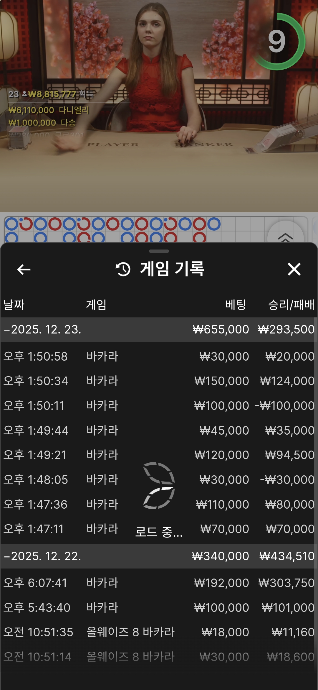This screenshot has width=318, height=690.
Task: Open the 오후 1:50:58 baccarat record
Action: click(x=159, y=356)
